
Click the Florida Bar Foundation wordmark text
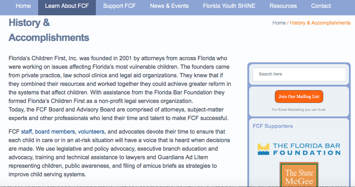(x=307, y=149)
